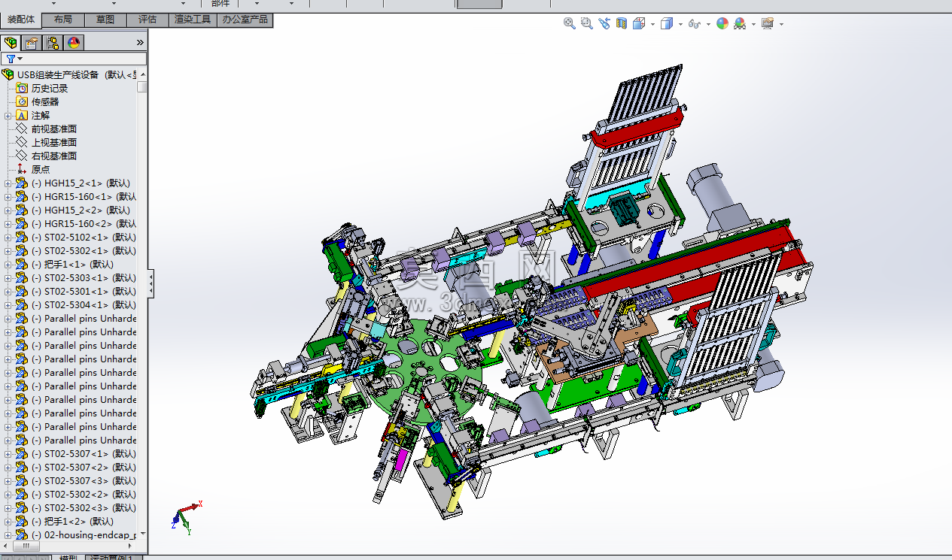
Task: Click the Edit Appearance color ball icon
Action: coord(722,23)
